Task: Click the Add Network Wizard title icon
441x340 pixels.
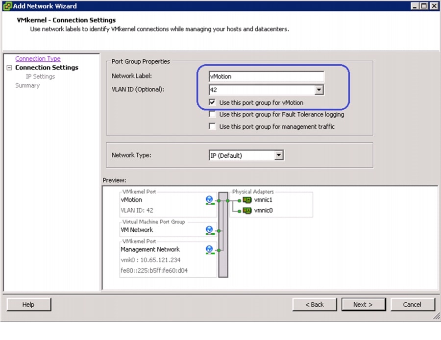Action: click(7, 6)
